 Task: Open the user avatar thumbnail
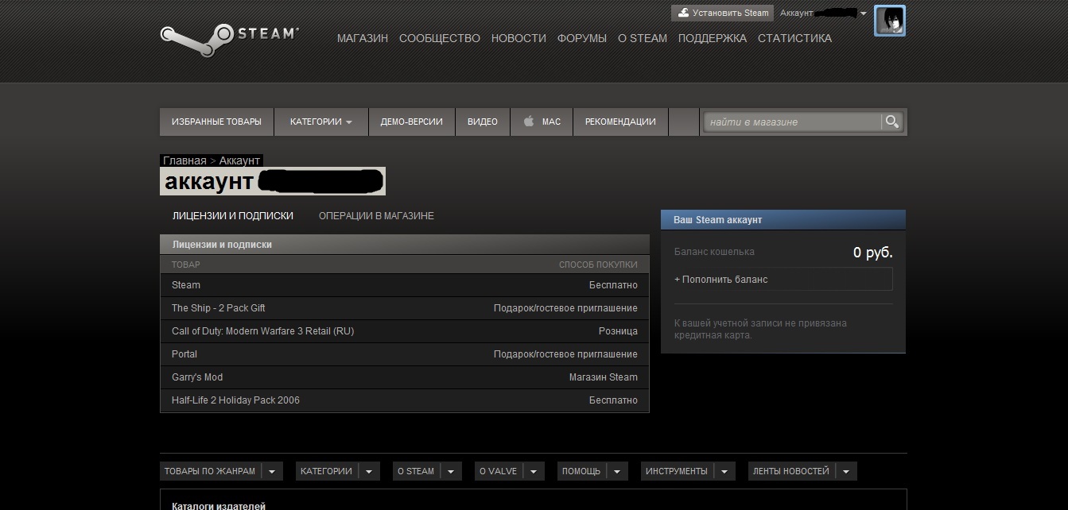pyautogui.click(x=889, y=21)
